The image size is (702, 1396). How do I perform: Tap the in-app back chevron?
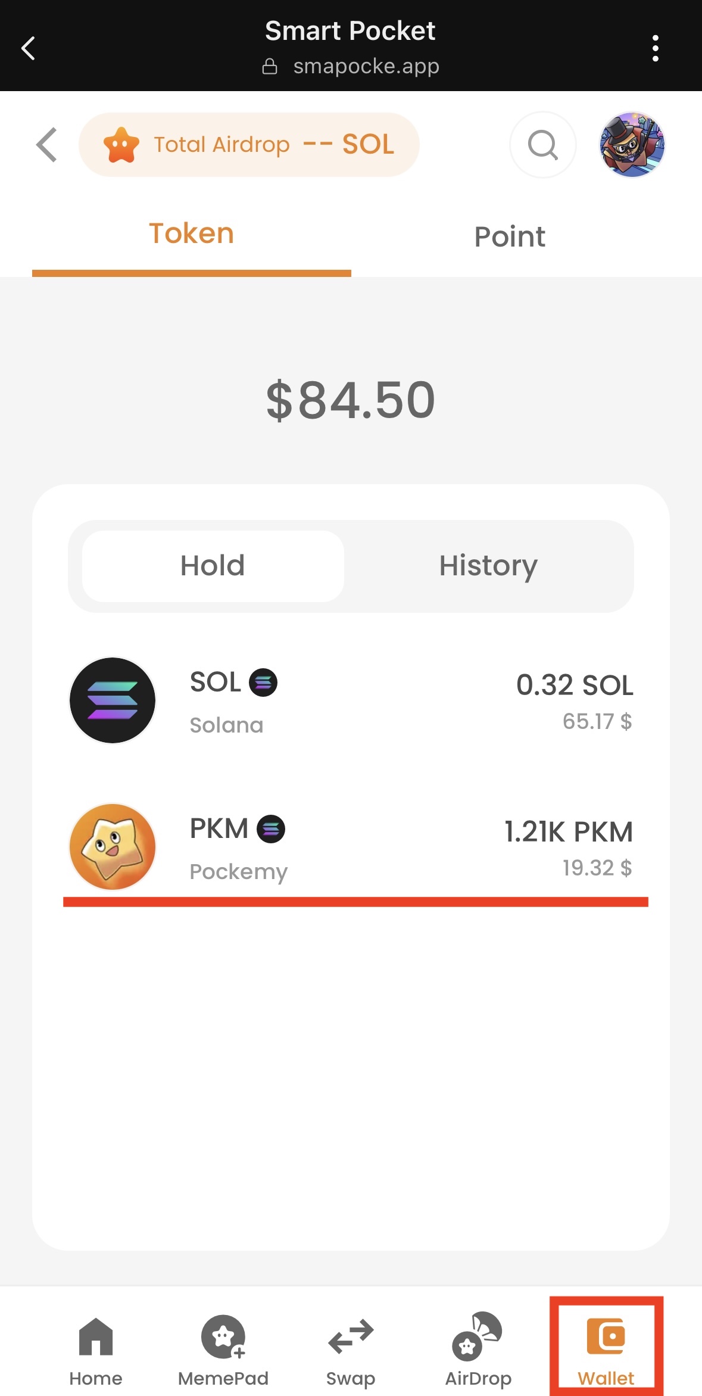coord(46,145)
